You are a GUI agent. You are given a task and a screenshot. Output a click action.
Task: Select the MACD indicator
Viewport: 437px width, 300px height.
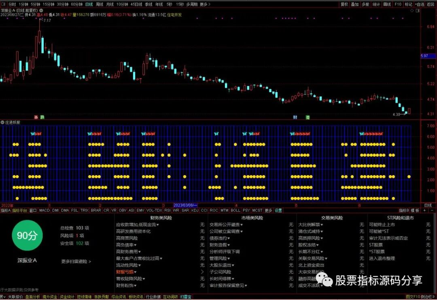click(45, 211)
